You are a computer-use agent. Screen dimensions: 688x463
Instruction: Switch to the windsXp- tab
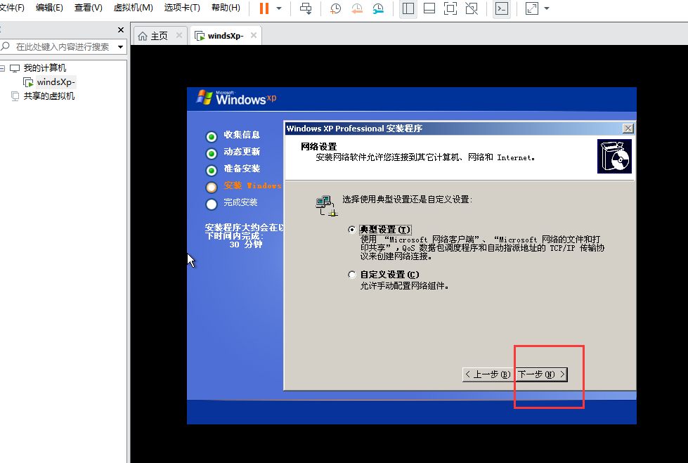[226, 36]
